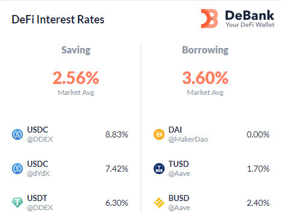This screenshot has width=281, height=216.
Task: Select the Saving column heading
Action: click(x=76, y=50)
